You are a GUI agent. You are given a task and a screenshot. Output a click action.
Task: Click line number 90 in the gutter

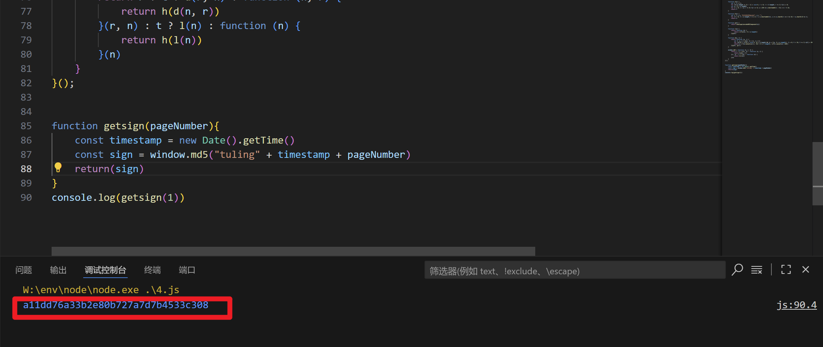[x=26, y=197]
